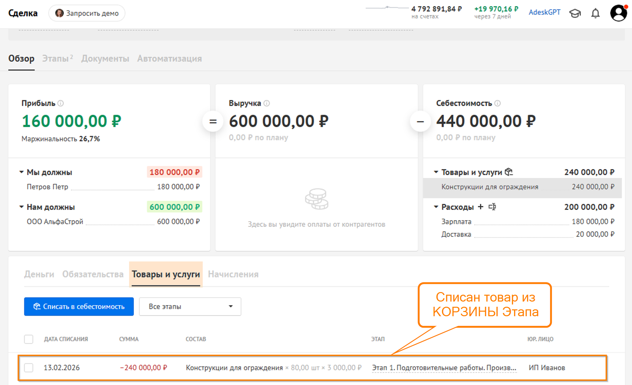
Task: Click the Списать в себестоимость button
Action: coord(79,306)
